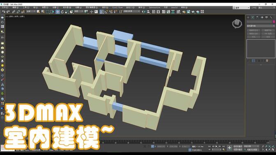Open the workspaces selector dropdown

(x=266, y=8)
